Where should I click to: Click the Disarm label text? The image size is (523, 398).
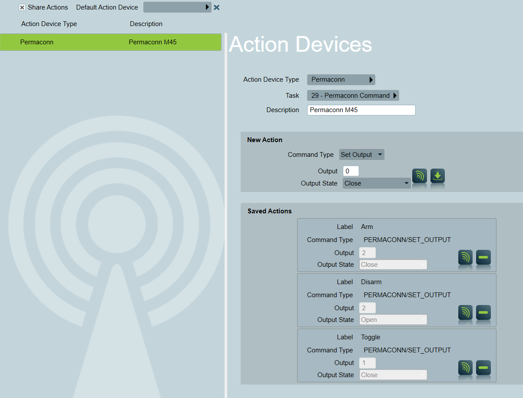[x=371, y=282]
